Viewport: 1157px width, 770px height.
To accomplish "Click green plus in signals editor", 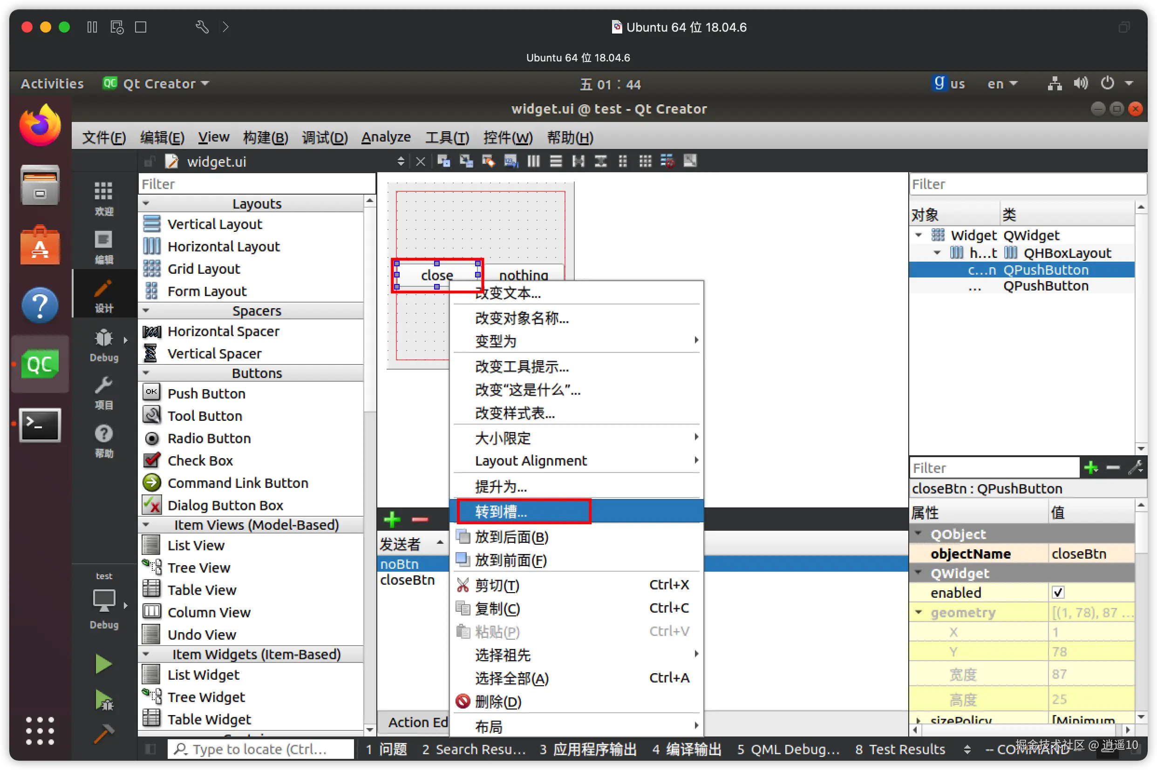I will 392,519.
